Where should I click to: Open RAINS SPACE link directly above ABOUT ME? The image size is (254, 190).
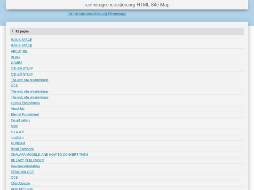click(x=21, y=46)
